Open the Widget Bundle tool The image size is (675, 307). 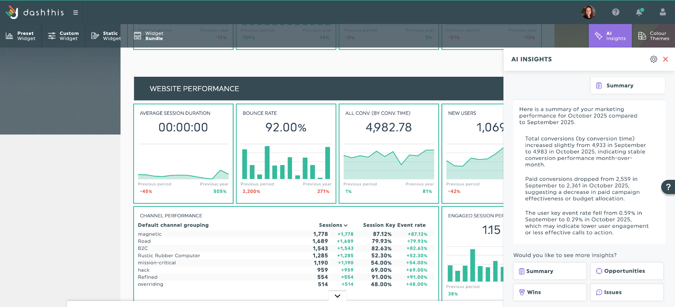148,35
